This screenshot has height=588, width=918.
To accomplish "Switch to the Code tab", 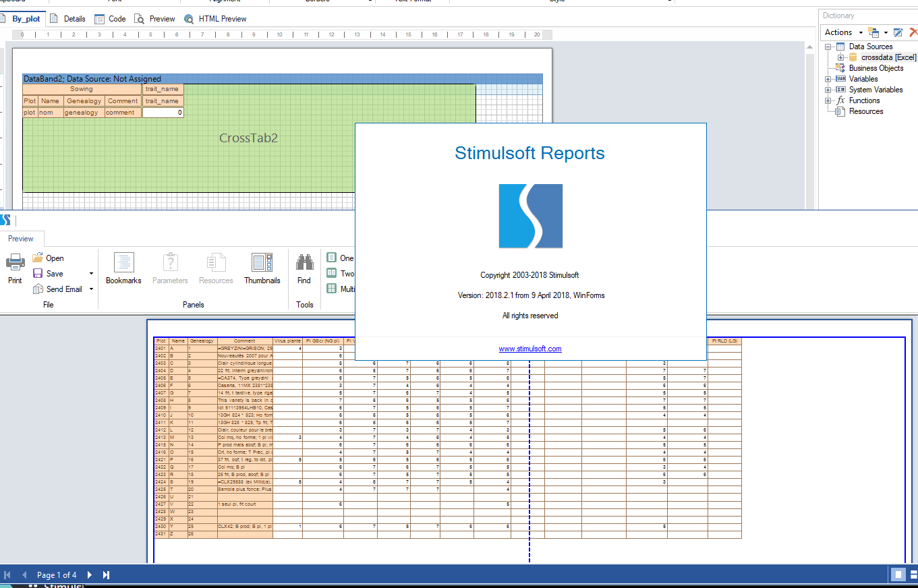I will 110,19.
